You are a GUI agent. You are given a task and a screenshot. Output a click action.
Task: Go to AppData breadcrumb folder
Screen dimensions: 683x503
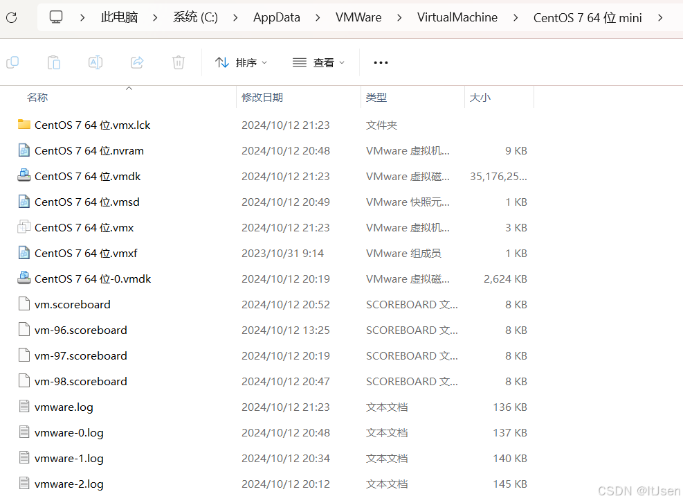click(x=277, y=17)
